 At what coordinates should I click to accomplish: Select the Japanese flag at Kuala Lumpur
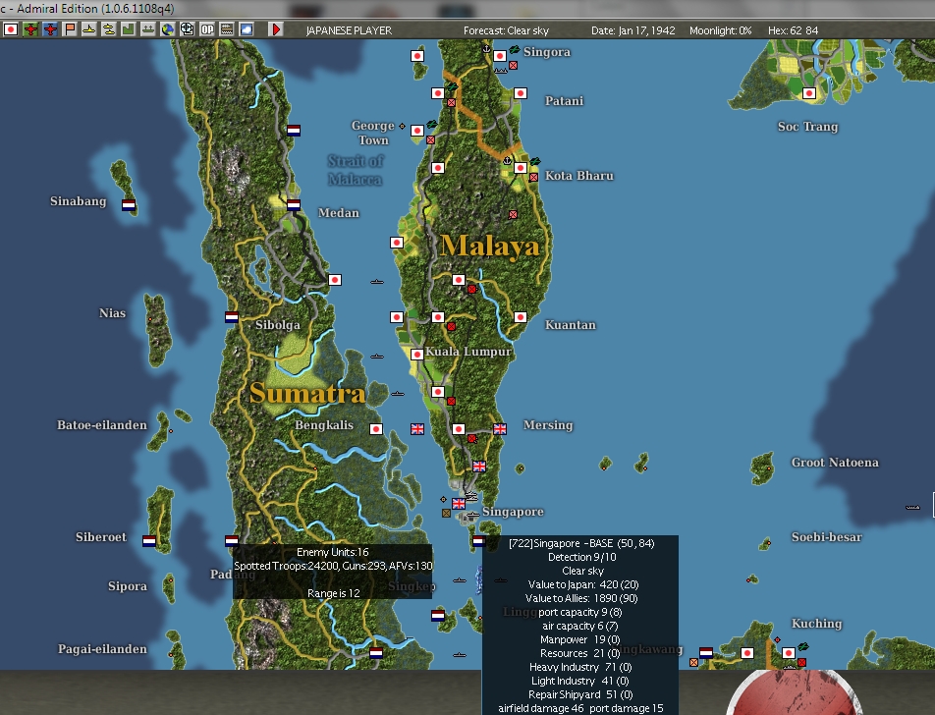[417, 355]
